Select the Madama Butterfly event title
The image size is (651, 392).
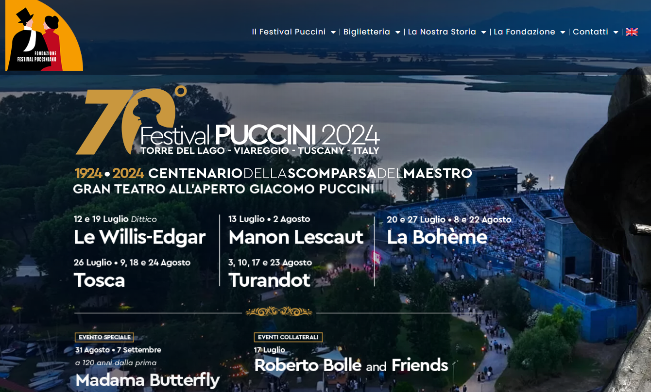[x=148, y=380]
